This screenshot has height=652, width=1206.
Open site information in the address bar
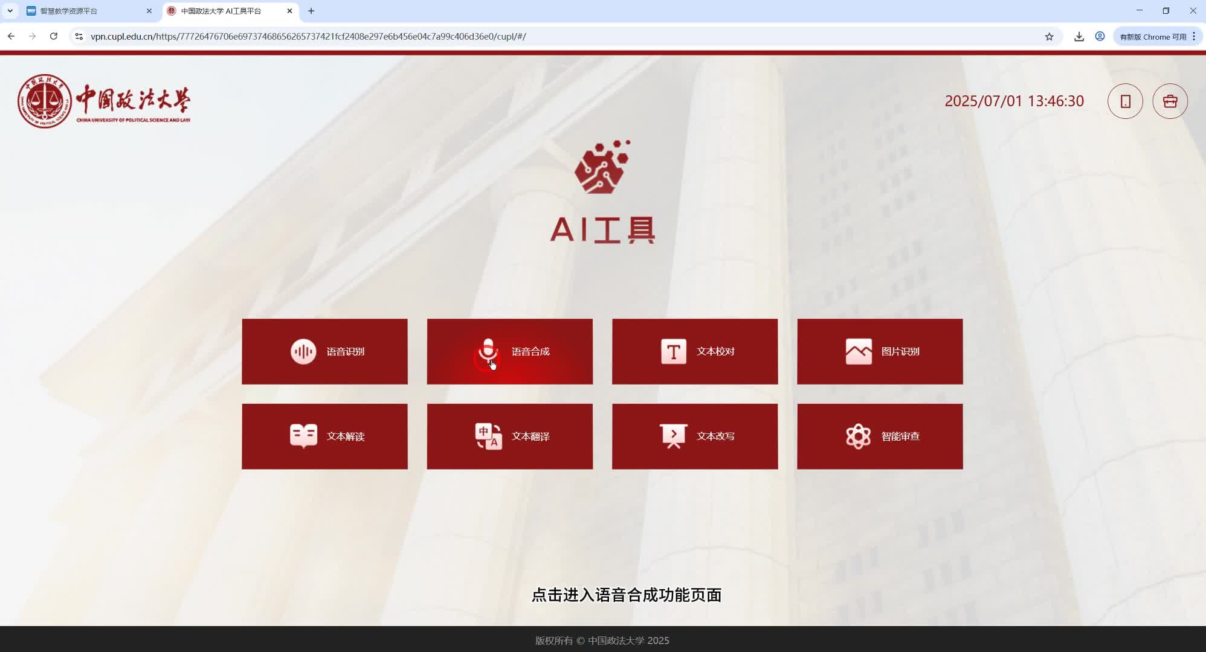coord(79,36)
